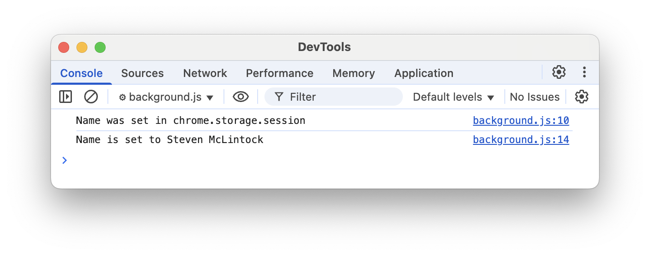Open DevTools settings gear next to the tabs
Image resolution: width=650 pixels, height=256 pixels.
tap(559, 72)
